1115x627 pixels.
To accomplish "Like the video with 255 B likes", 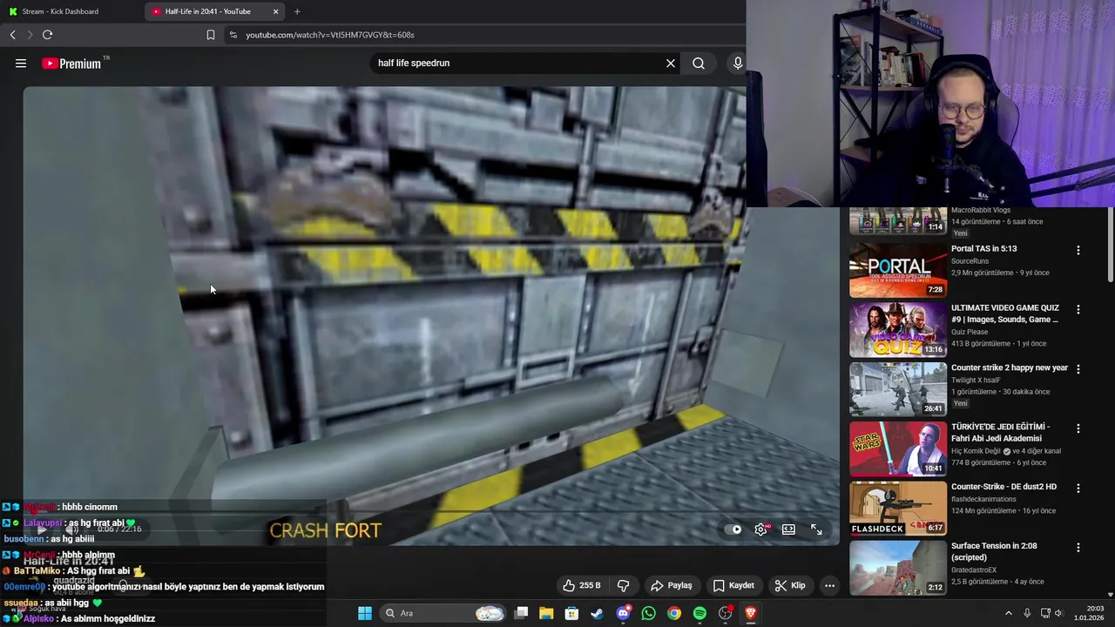I will 582,585.
